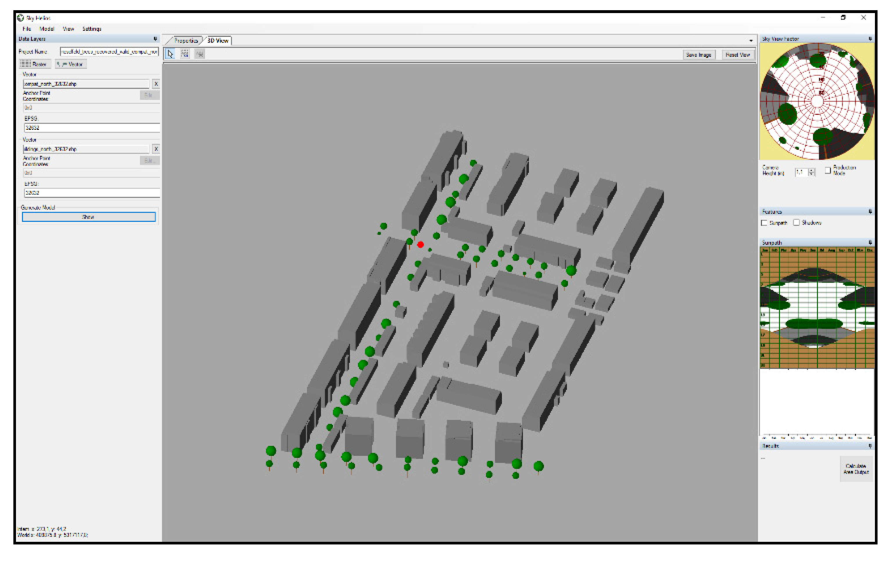888x561 pixels.
Task: Pin the Results panel
Action: pos(870,446)
